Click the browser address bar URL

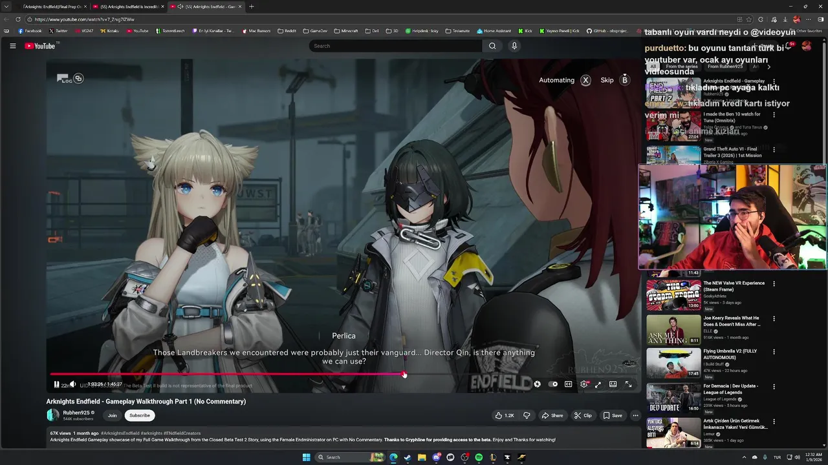coord(85,19)
